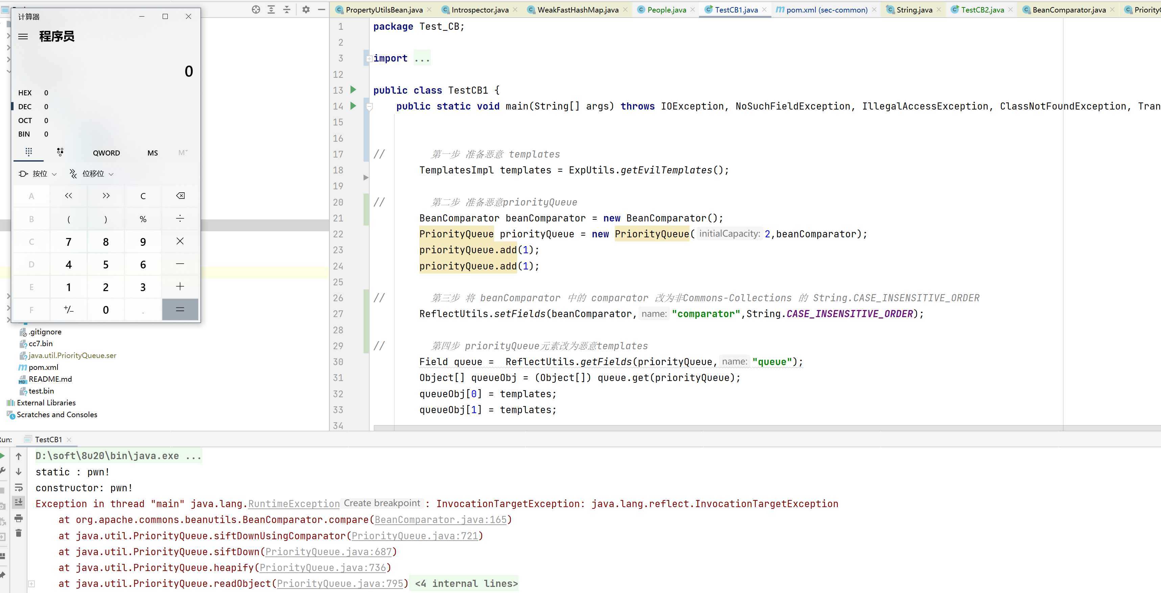Click the right shift >> key
The image size is (1161, 593).
pyautogui.click(x=106, y=195)
